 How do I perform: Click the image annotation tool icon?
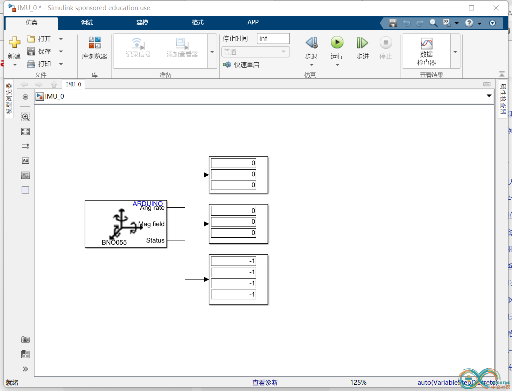click(25, 175)
